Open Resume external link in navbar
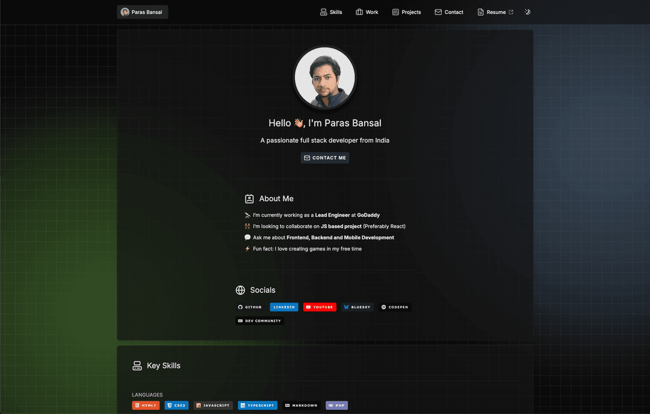 (x=495, y=12)
